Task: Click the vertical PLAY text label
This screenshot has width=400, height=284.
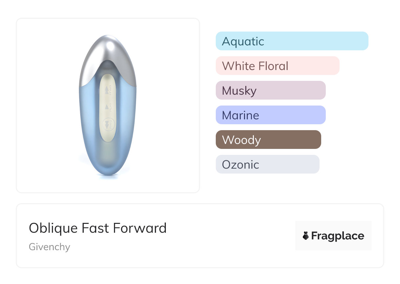Action: tap(110, 107)
